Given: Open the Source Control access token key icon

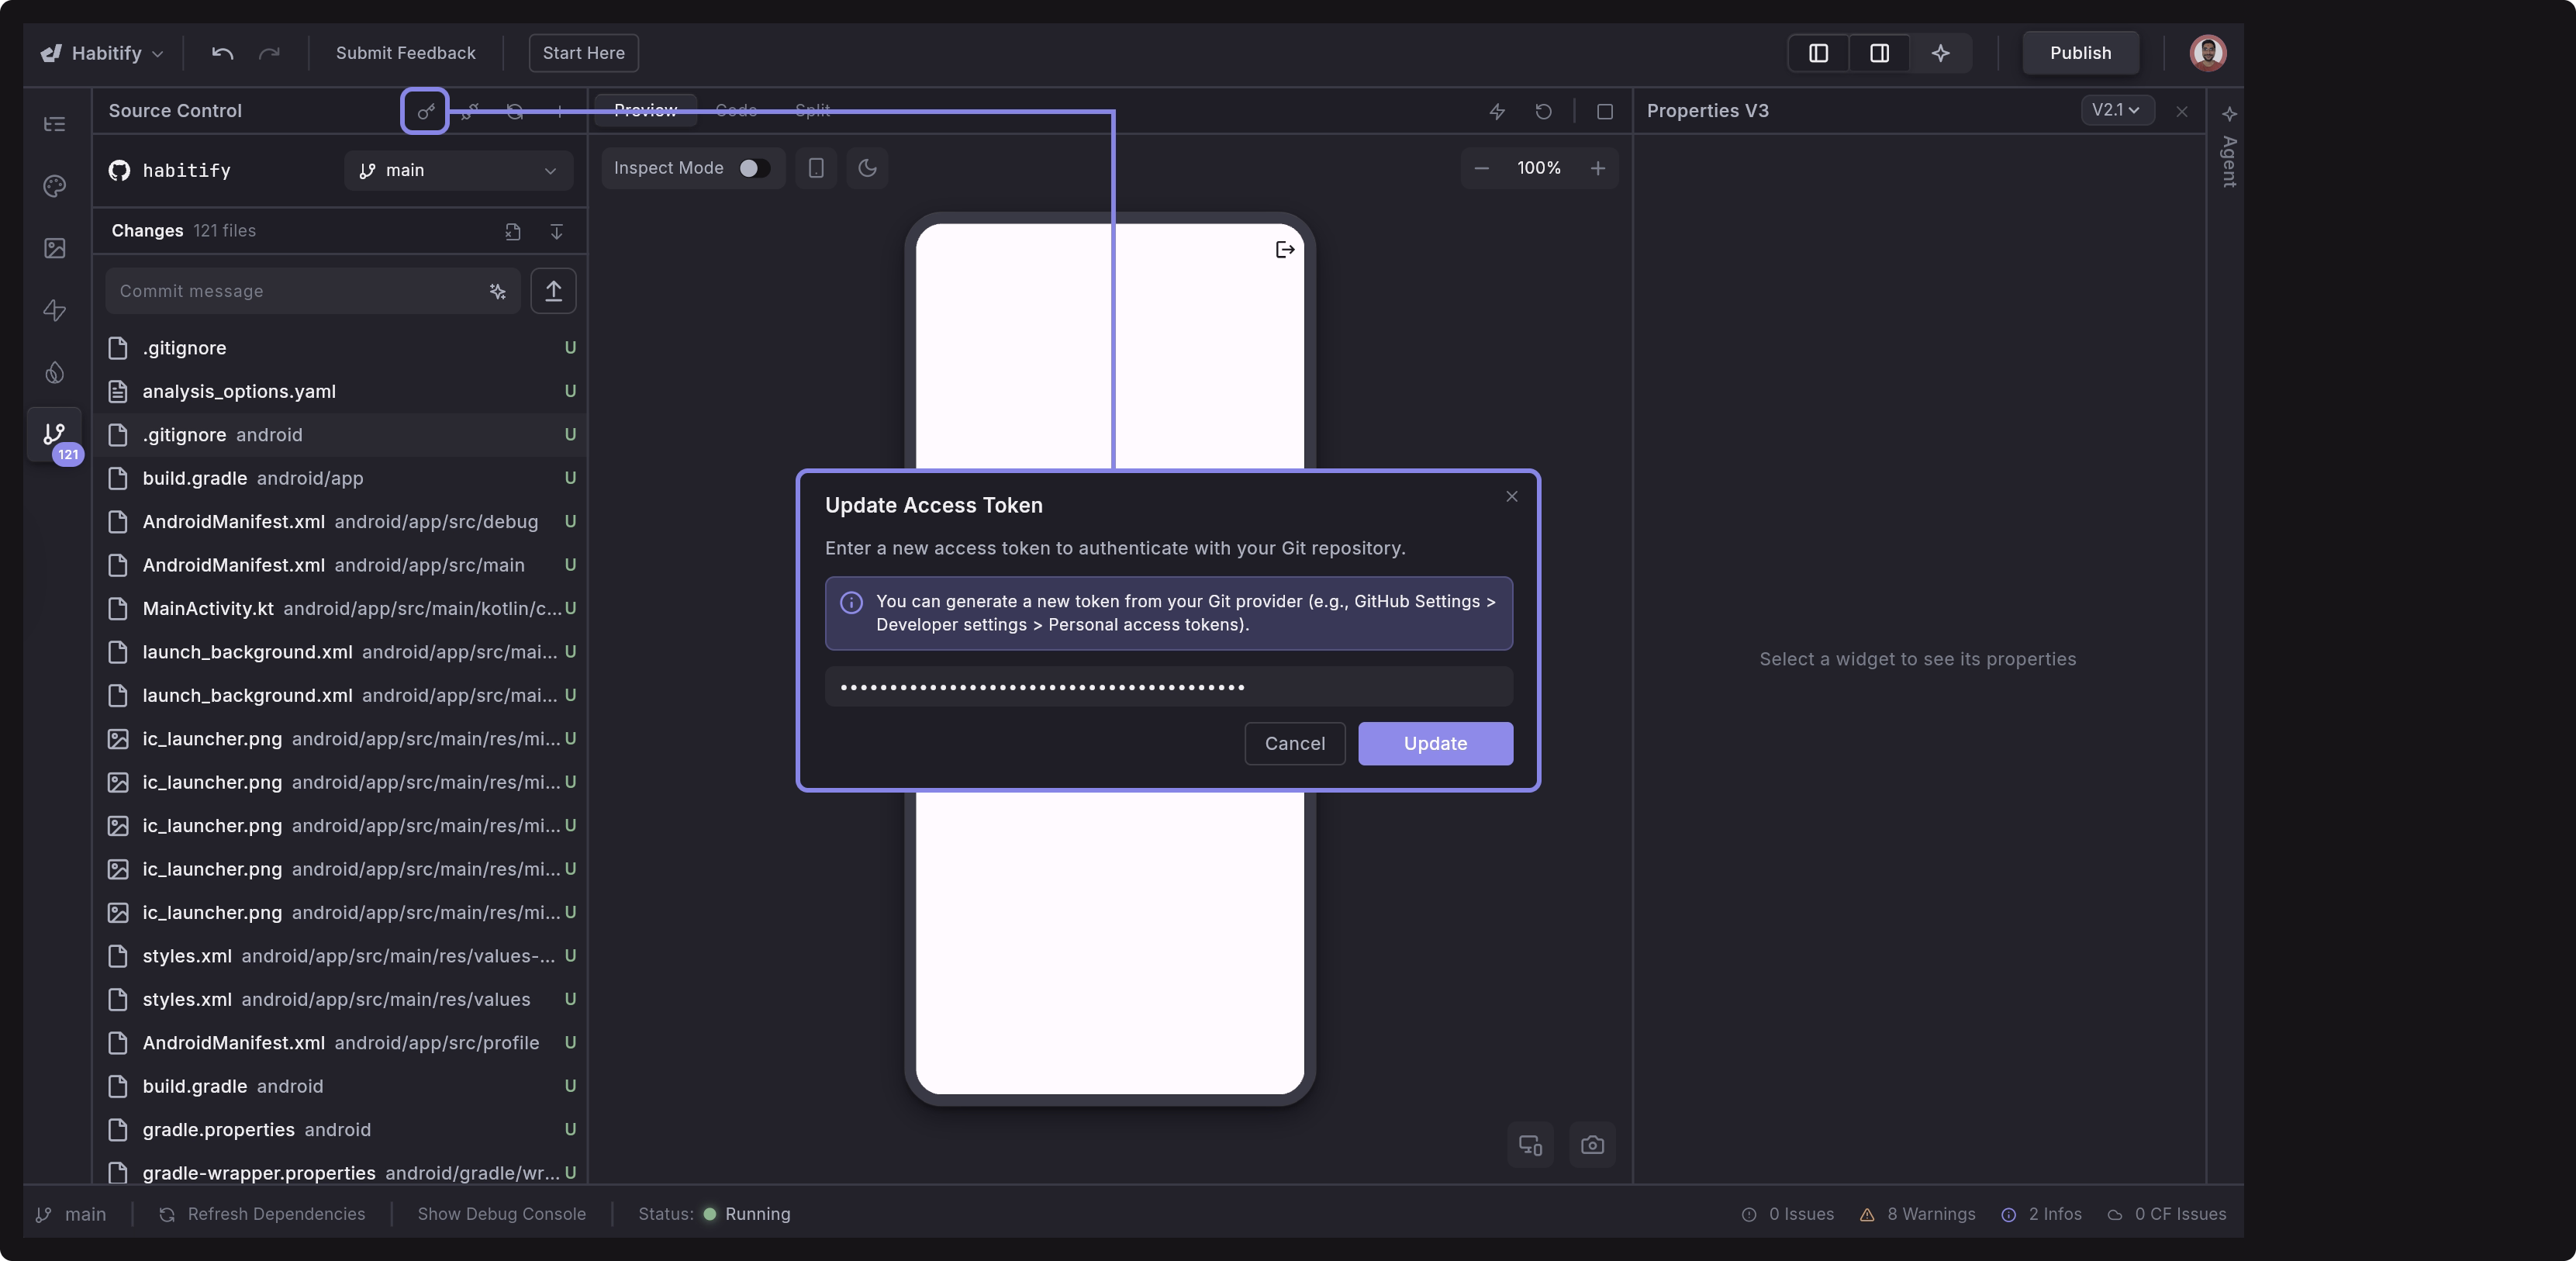Looking at the screenshot, I should [424, 111].
